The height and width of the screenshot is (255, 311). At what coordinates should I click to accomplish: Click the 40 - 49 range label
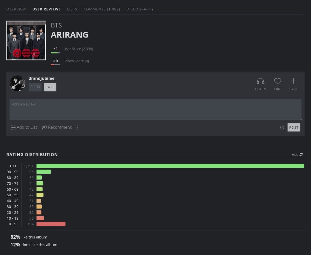(12, 201)
